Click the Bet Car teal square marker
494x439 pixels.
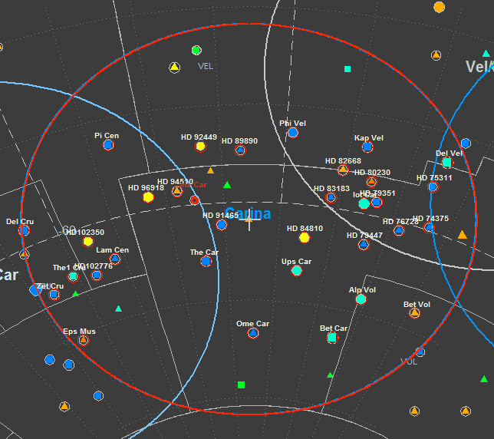click(x=332, y=338)
